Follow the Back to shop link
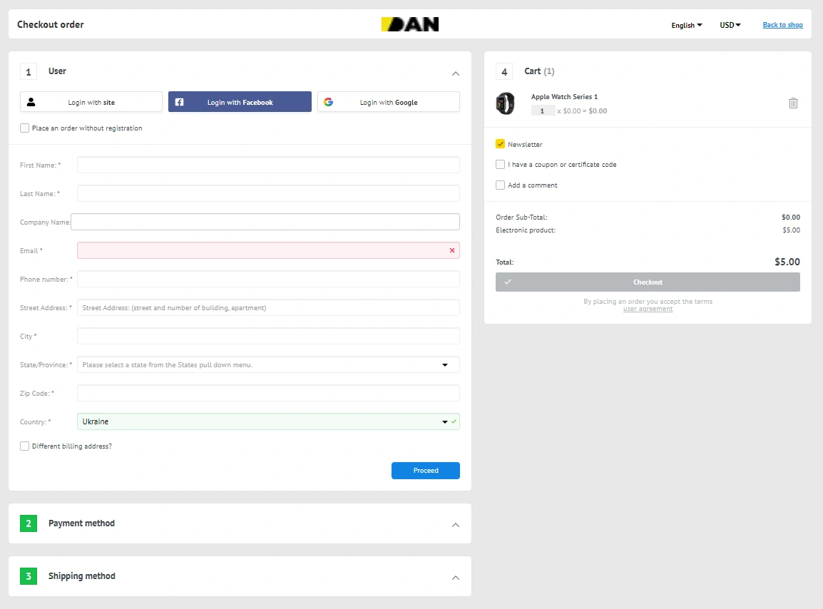 782,25
